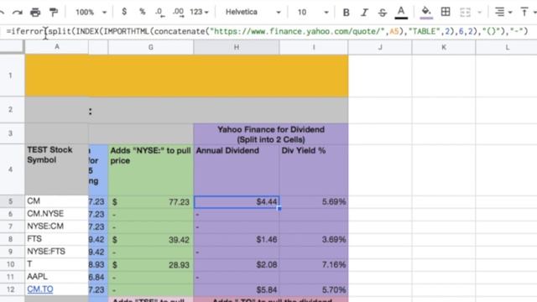Select cell containing NYSE:CM

click(56, 226)
